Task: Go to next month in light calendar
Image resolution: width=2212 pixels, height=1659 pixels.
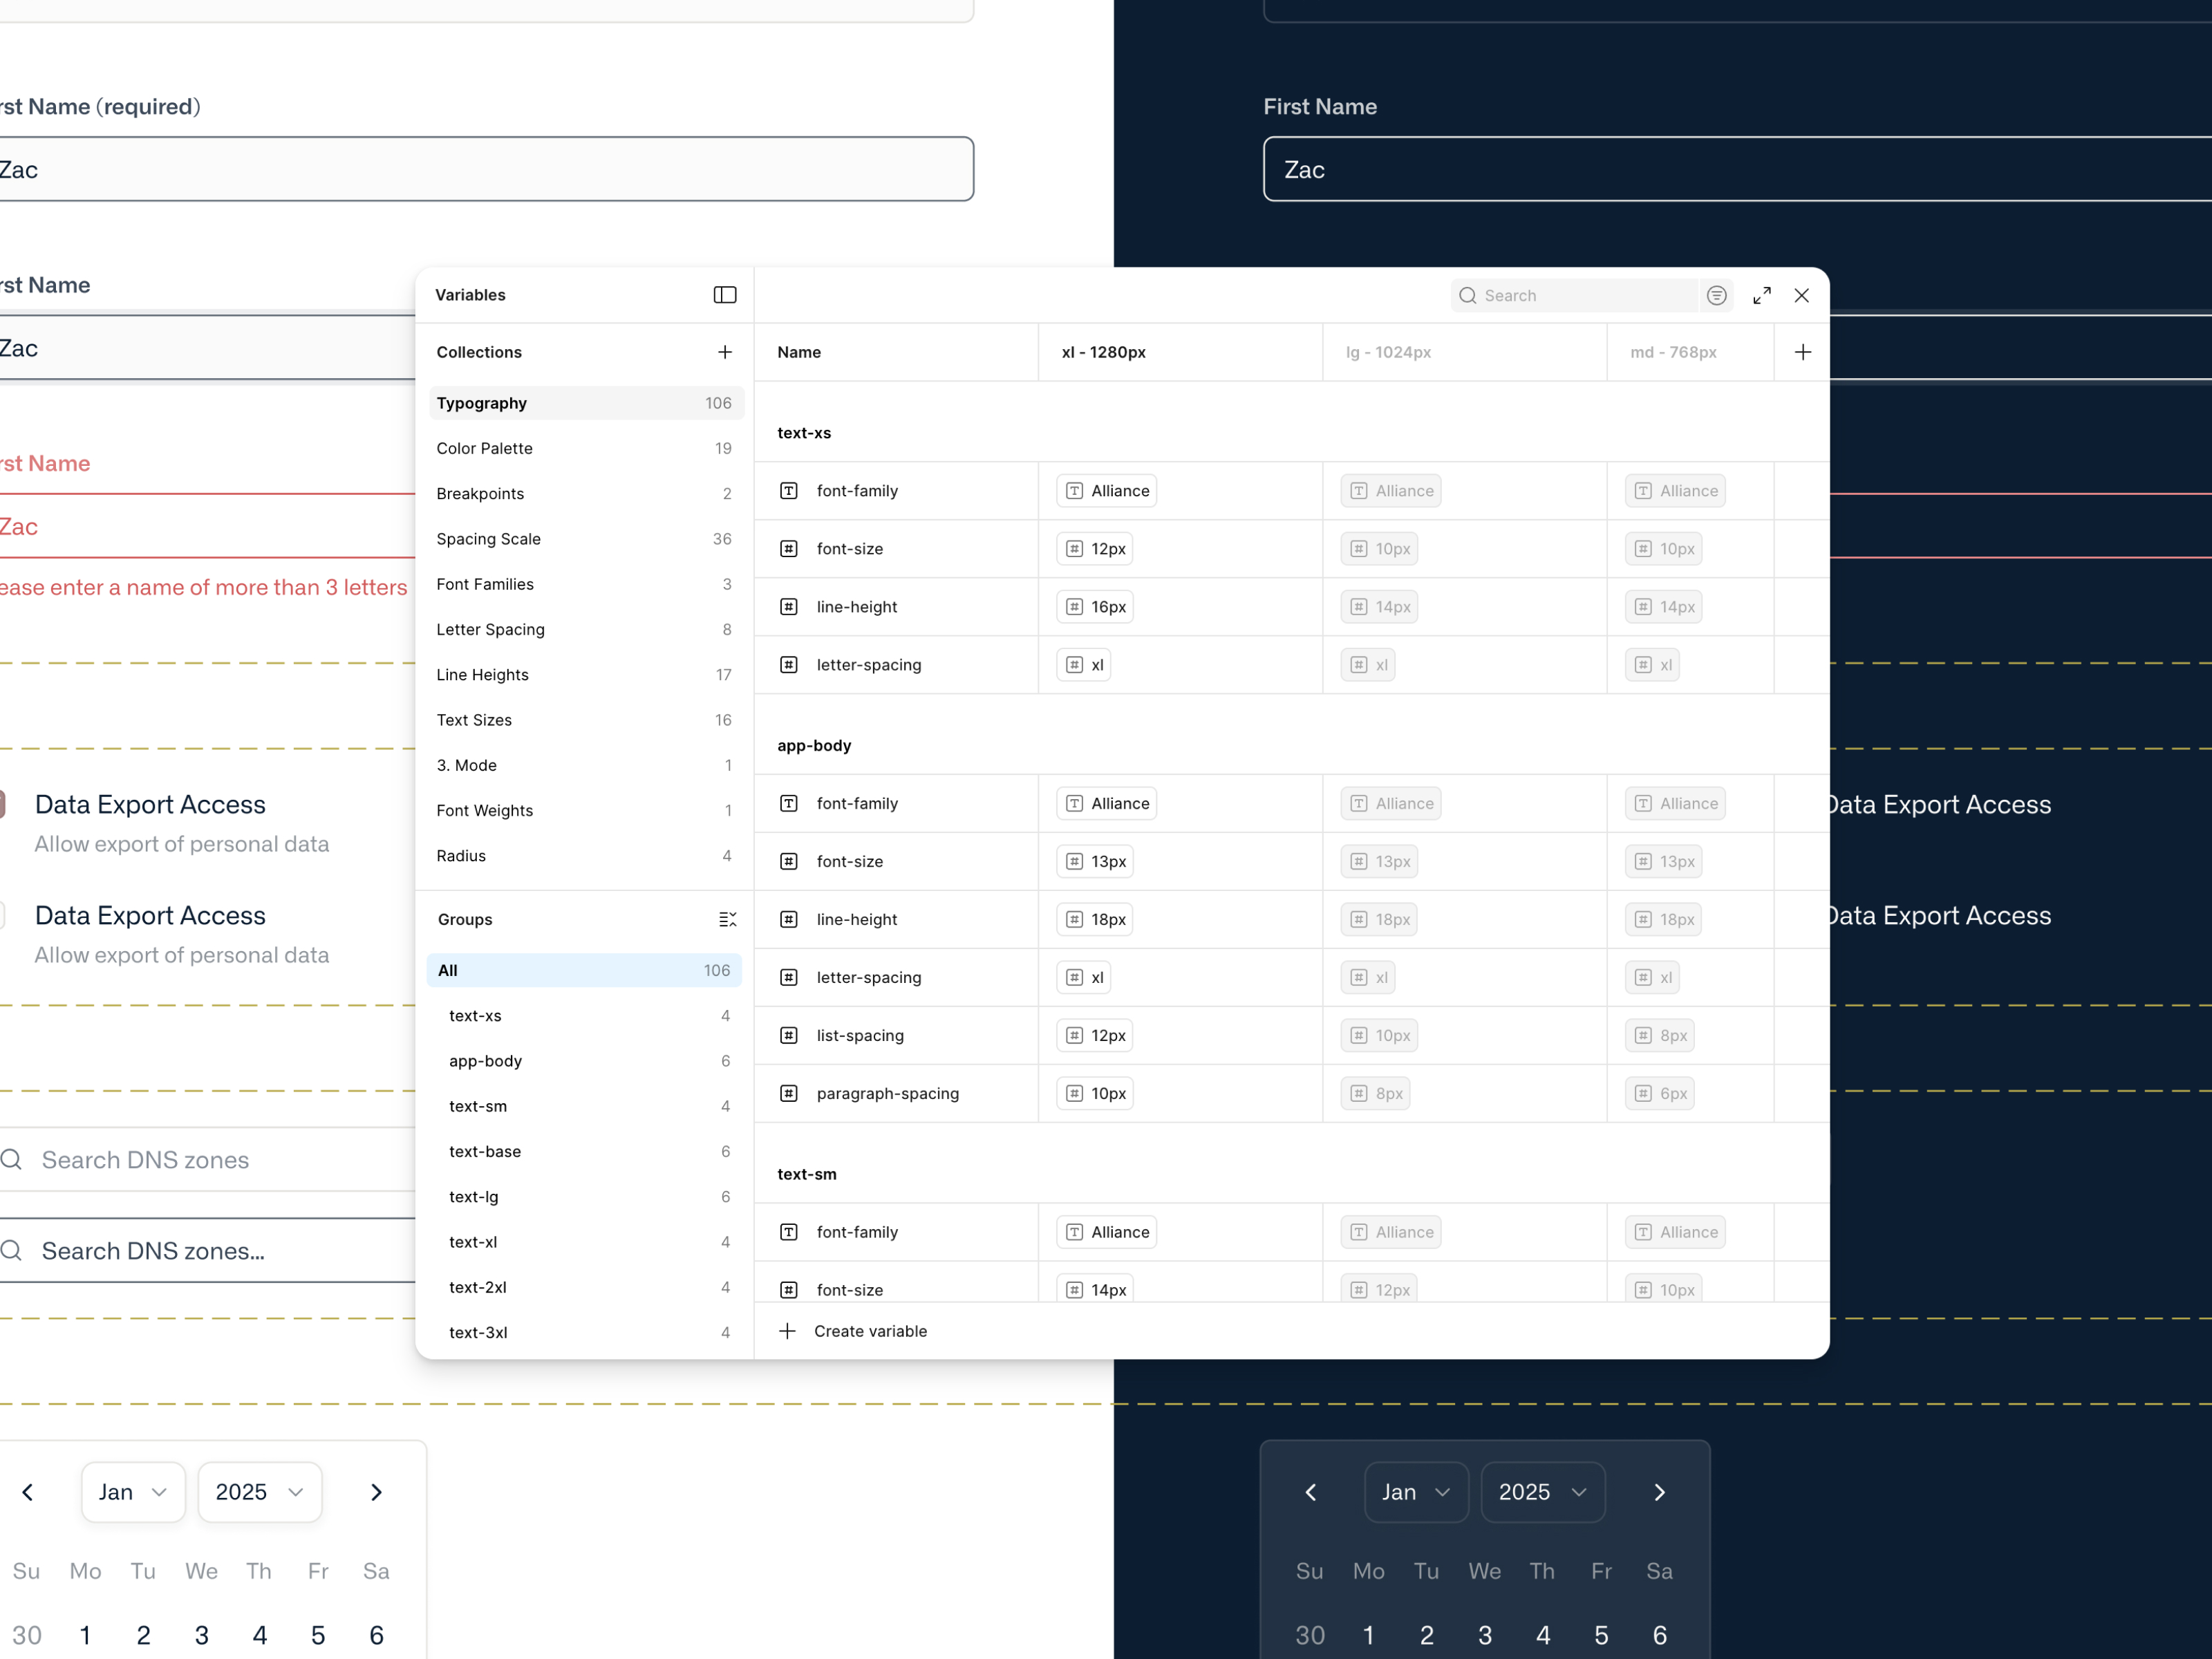Action: point(376,1492)
